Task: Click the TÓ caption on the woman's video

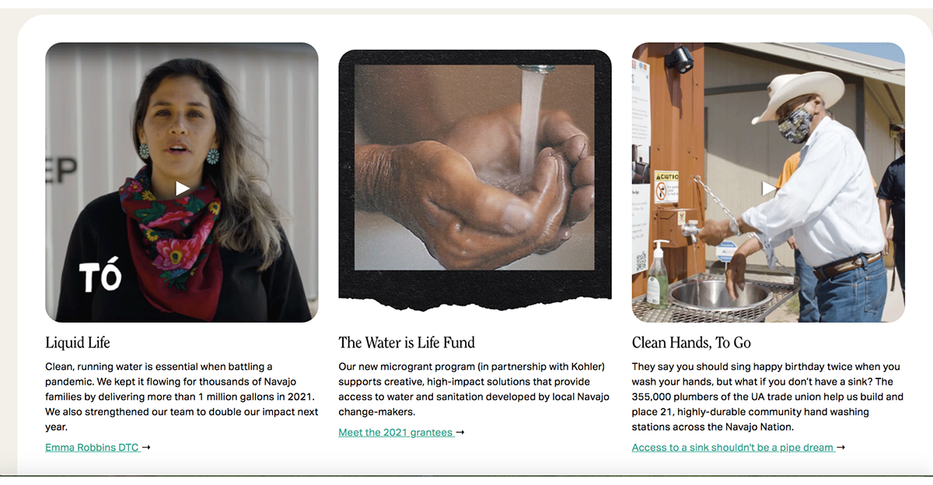Action: point(100,277)
